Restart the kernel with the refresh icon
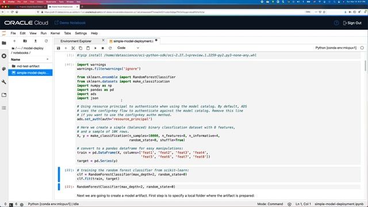Image resolution: width=368 pixels, height=207 pixels. point(110,48)
